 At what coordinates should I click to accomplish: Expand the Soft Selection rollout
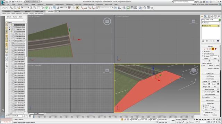coord(210,74)
